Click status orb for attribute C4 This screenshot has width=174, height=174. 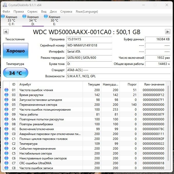[6, 149]
